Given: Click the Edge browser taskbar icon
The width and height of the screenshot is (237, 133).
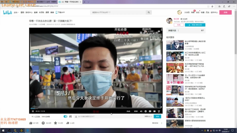Looking at the screenshot, I should click(28, 130).
